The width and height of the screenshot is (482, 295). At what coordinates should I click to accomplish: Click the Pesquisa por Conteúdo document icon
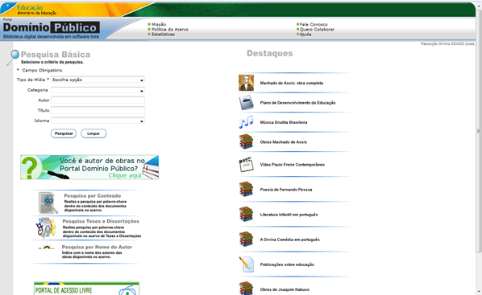point(48,203)
